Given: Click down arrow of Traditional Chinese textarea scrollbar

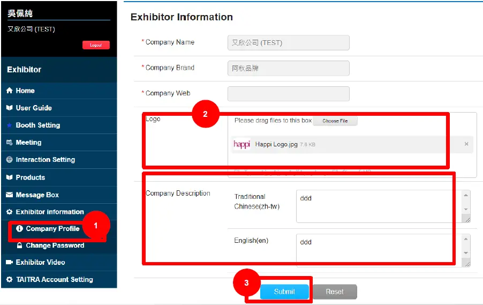Looking at the screenshot, I should (466, 210).
